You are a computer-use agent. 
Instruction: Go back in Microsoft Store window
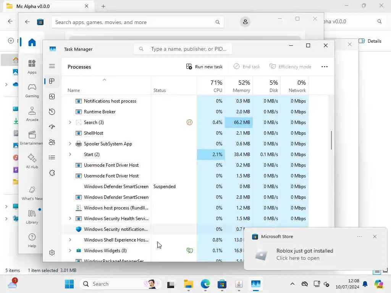[27, 22]
